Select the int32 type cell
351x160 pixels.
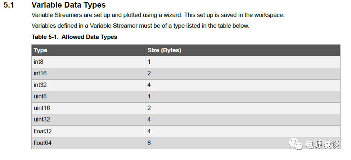(x=40, y=85)
